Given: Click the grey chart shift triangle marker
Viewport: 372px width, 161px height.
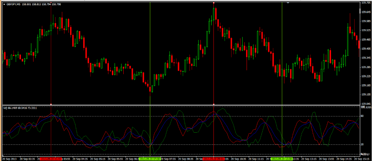Looking at the screenshot, I should point(288,3).
